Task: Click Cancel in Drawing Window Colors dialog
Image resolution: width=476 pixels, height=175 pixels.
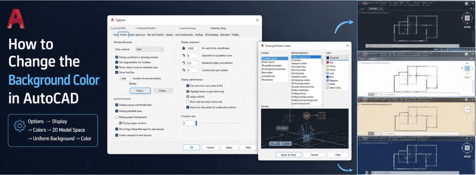Action: pyautogui.click(x=314, y=155)
